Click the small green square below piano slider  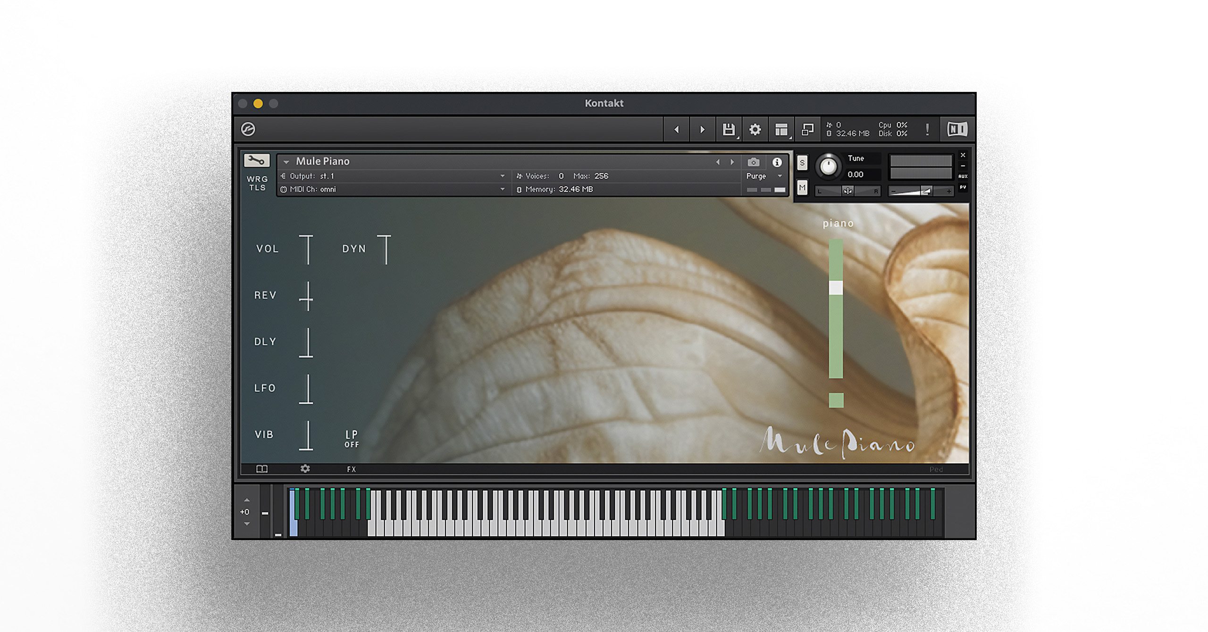[x=836, y=400]
